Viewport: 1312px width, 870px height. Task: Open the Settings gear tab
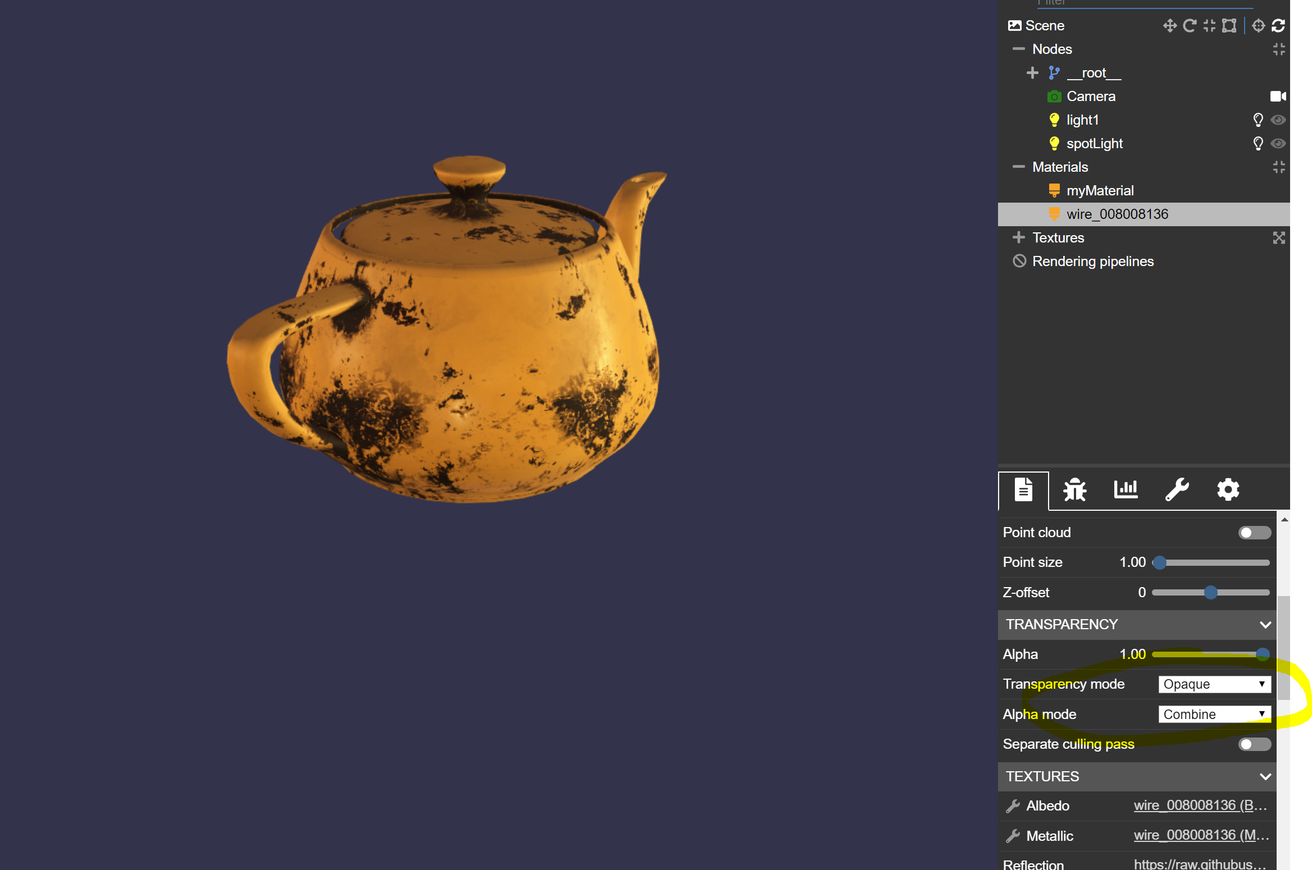tap(1228, 490)
